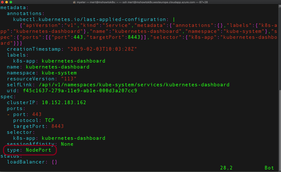Click the 'annotations:' key
The width and height of the screenshot is (281, 172).
click(25, 14)
